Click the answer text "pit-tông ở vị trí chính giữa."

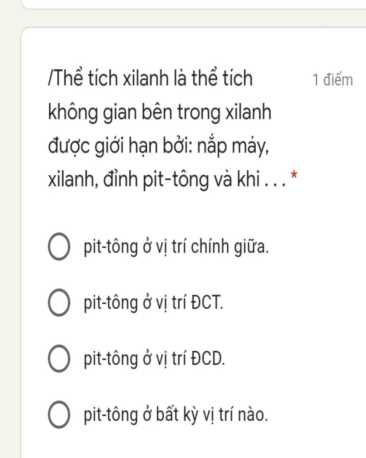[176, 247]
